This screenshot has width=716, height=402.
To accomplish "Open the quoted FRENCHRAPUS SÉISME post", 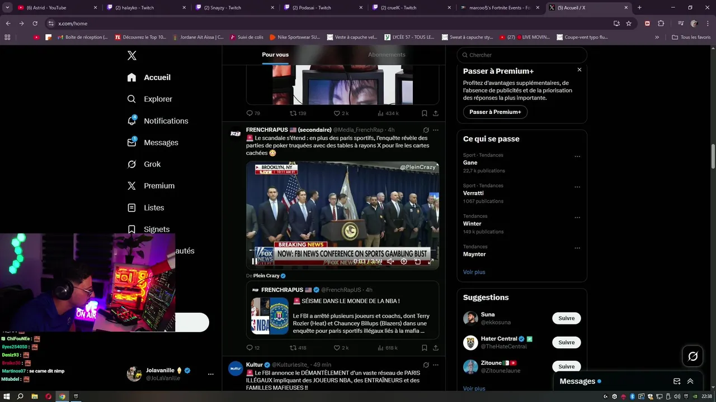I will pyautogui.click(x=342, y=310).
